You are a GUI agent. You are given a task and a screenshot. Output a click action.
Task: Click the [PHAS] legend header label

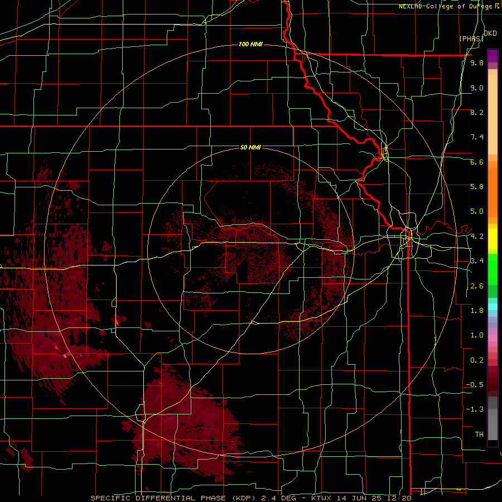pos(471,38)
